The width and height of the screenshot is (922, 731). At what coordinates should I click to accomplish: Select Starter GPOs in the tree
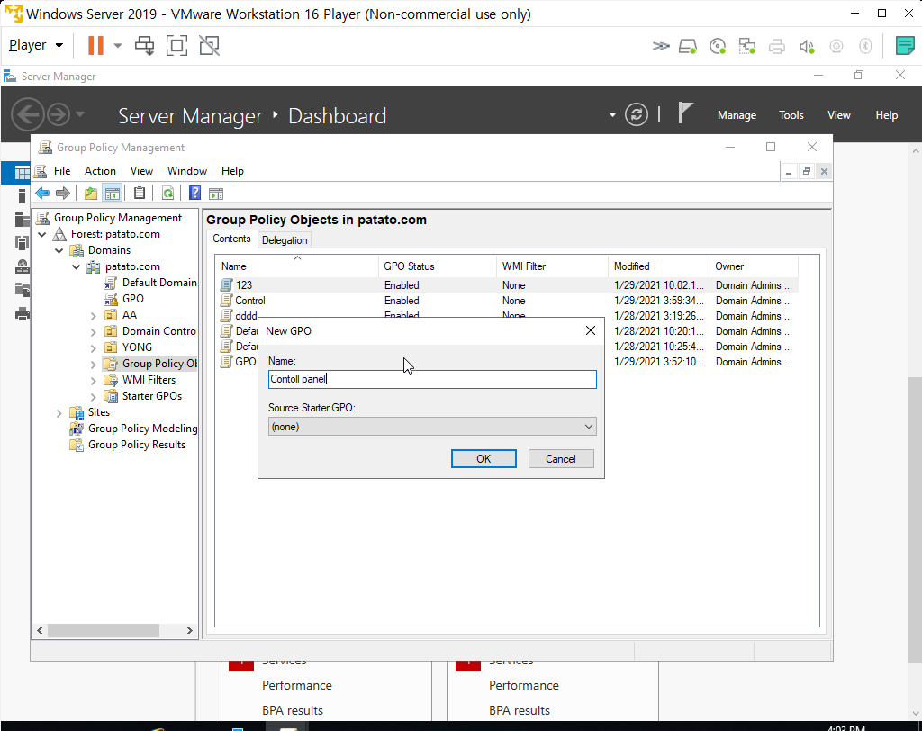coord(151,396)
